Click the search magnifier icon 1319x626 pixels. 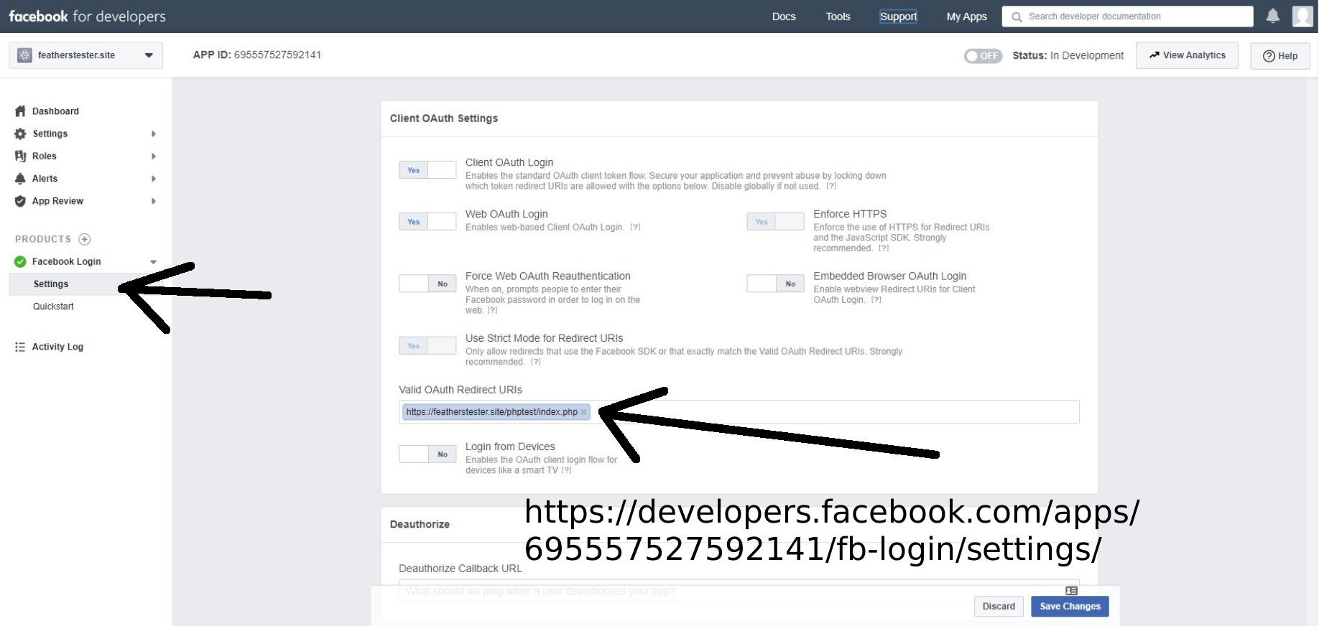1017,17
